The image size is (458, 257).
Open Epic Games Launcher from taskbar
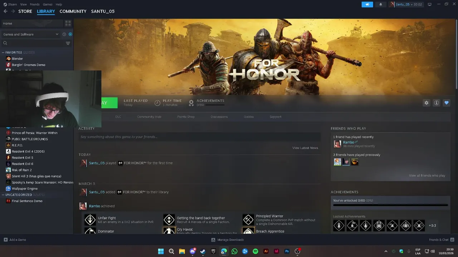[x=214, y=251]
